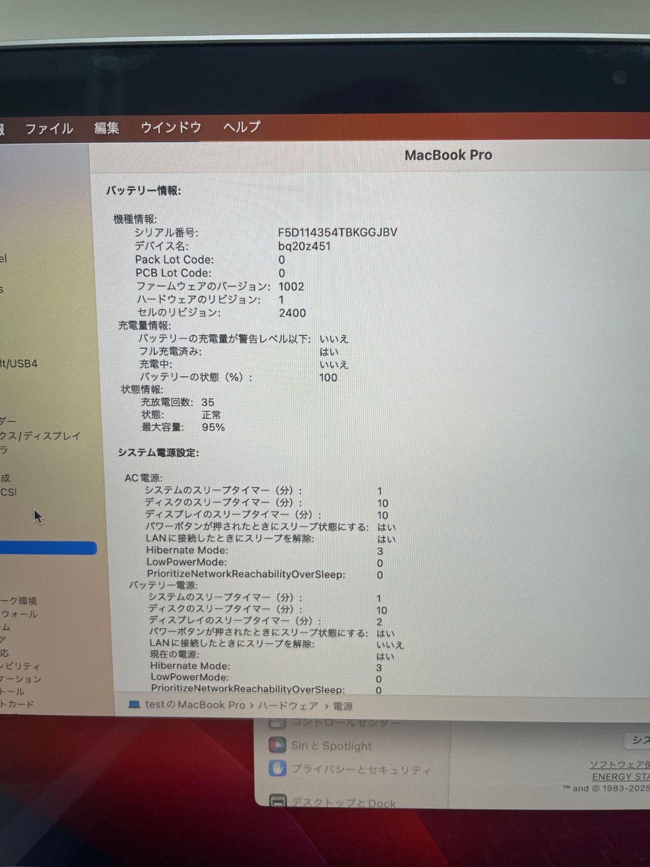
Task: Open コントロールセンター in System Settings
Action: (x=346, y=722)
